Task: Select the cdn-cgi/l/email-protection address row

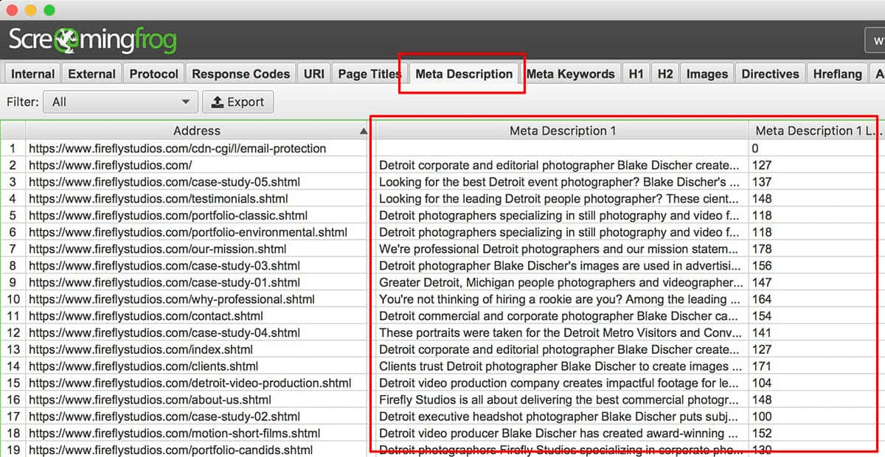Action: coord(177,148)
